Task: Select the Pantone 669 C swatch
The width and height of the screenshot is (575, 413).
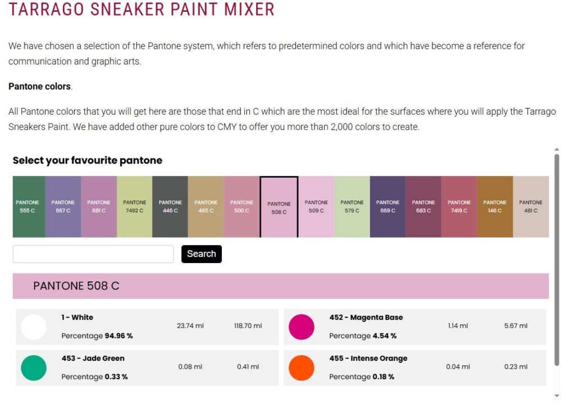Action: tap(387, 207)
